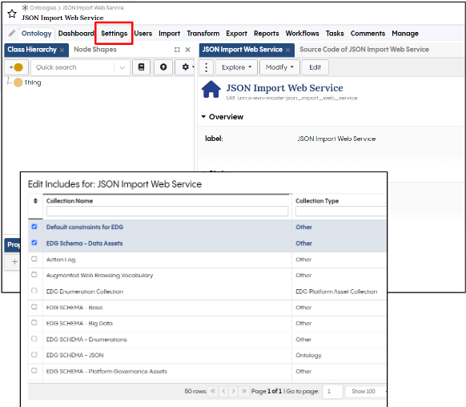The image size is (466, 407).
Task: Click the Quick search input field
Action: point(74,67)
